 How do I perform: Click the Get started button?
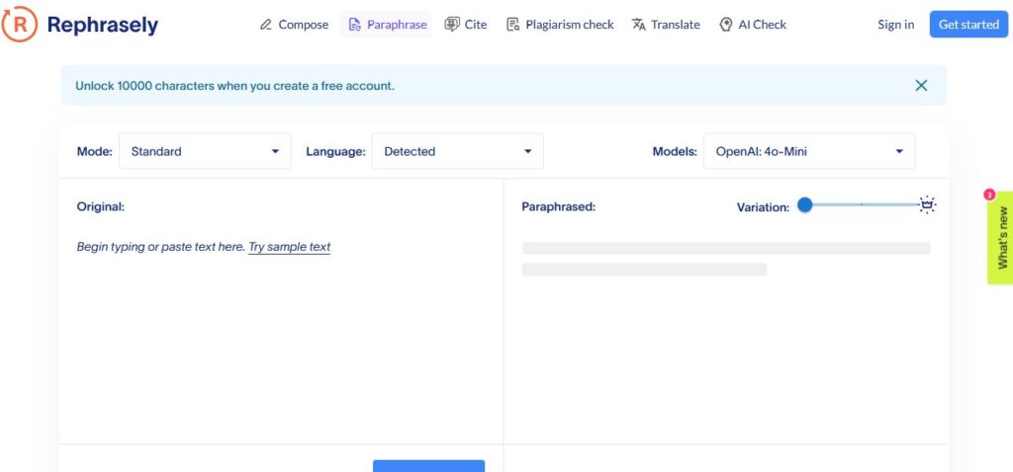(968, 25)
